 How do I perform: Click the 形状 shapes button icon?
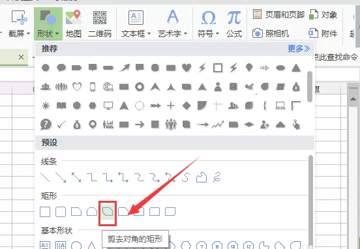pos(48,18)
